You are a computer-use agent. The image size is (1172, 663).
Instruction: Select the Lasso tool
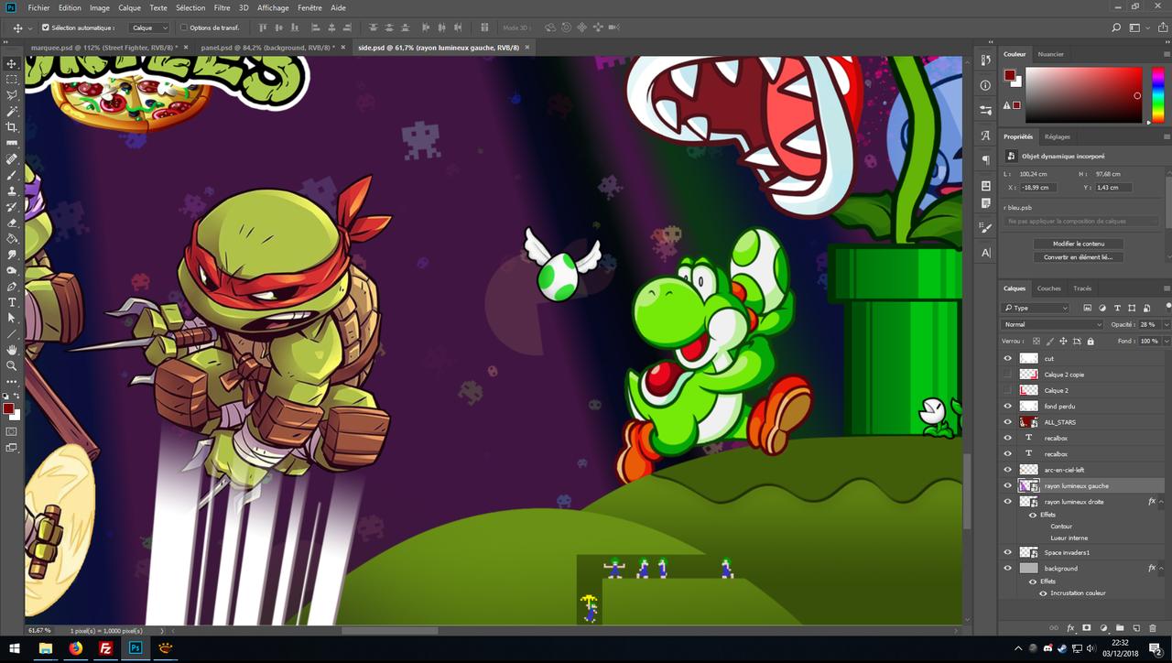(x=12, y=95)
